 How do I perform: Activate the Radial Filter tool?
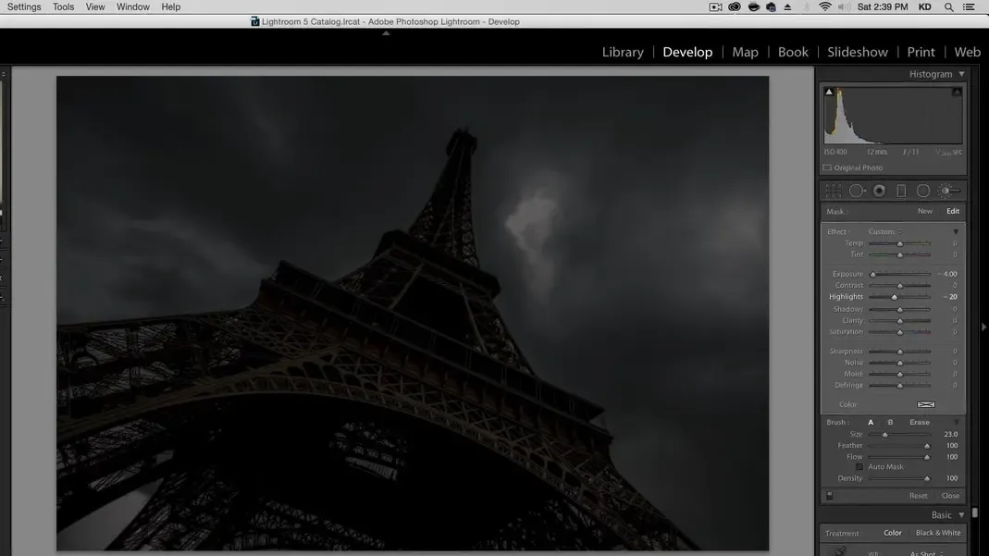923,191
